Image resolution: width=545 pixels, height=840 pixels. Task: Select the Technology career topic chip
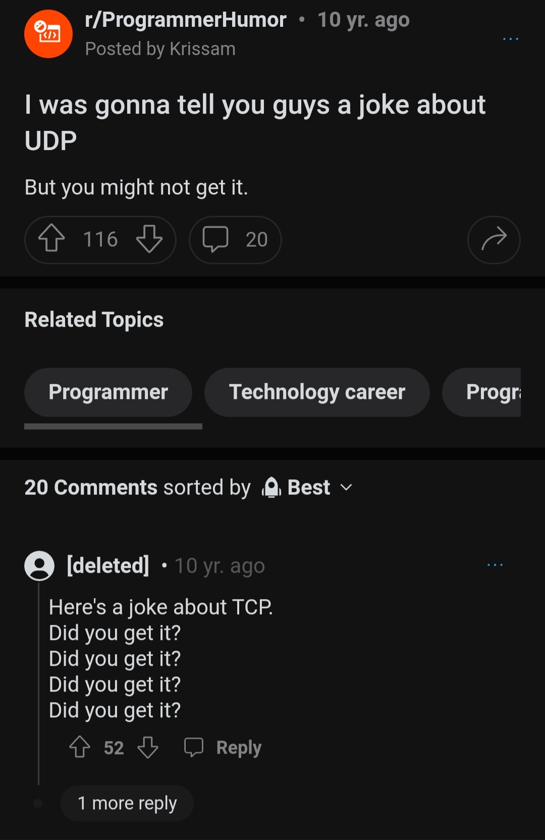(317, 392)
